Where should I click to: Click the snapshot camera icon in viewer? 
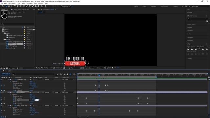pyautogui.click(x=64, y=68)
